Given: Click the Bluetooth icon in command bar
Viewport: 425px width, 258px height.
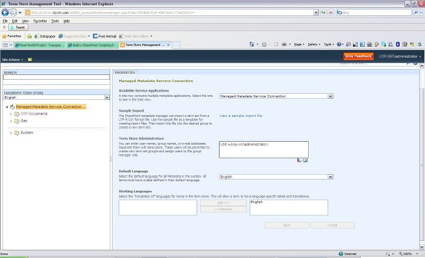Looking at the screenshot, I should (x=398, y=44).
